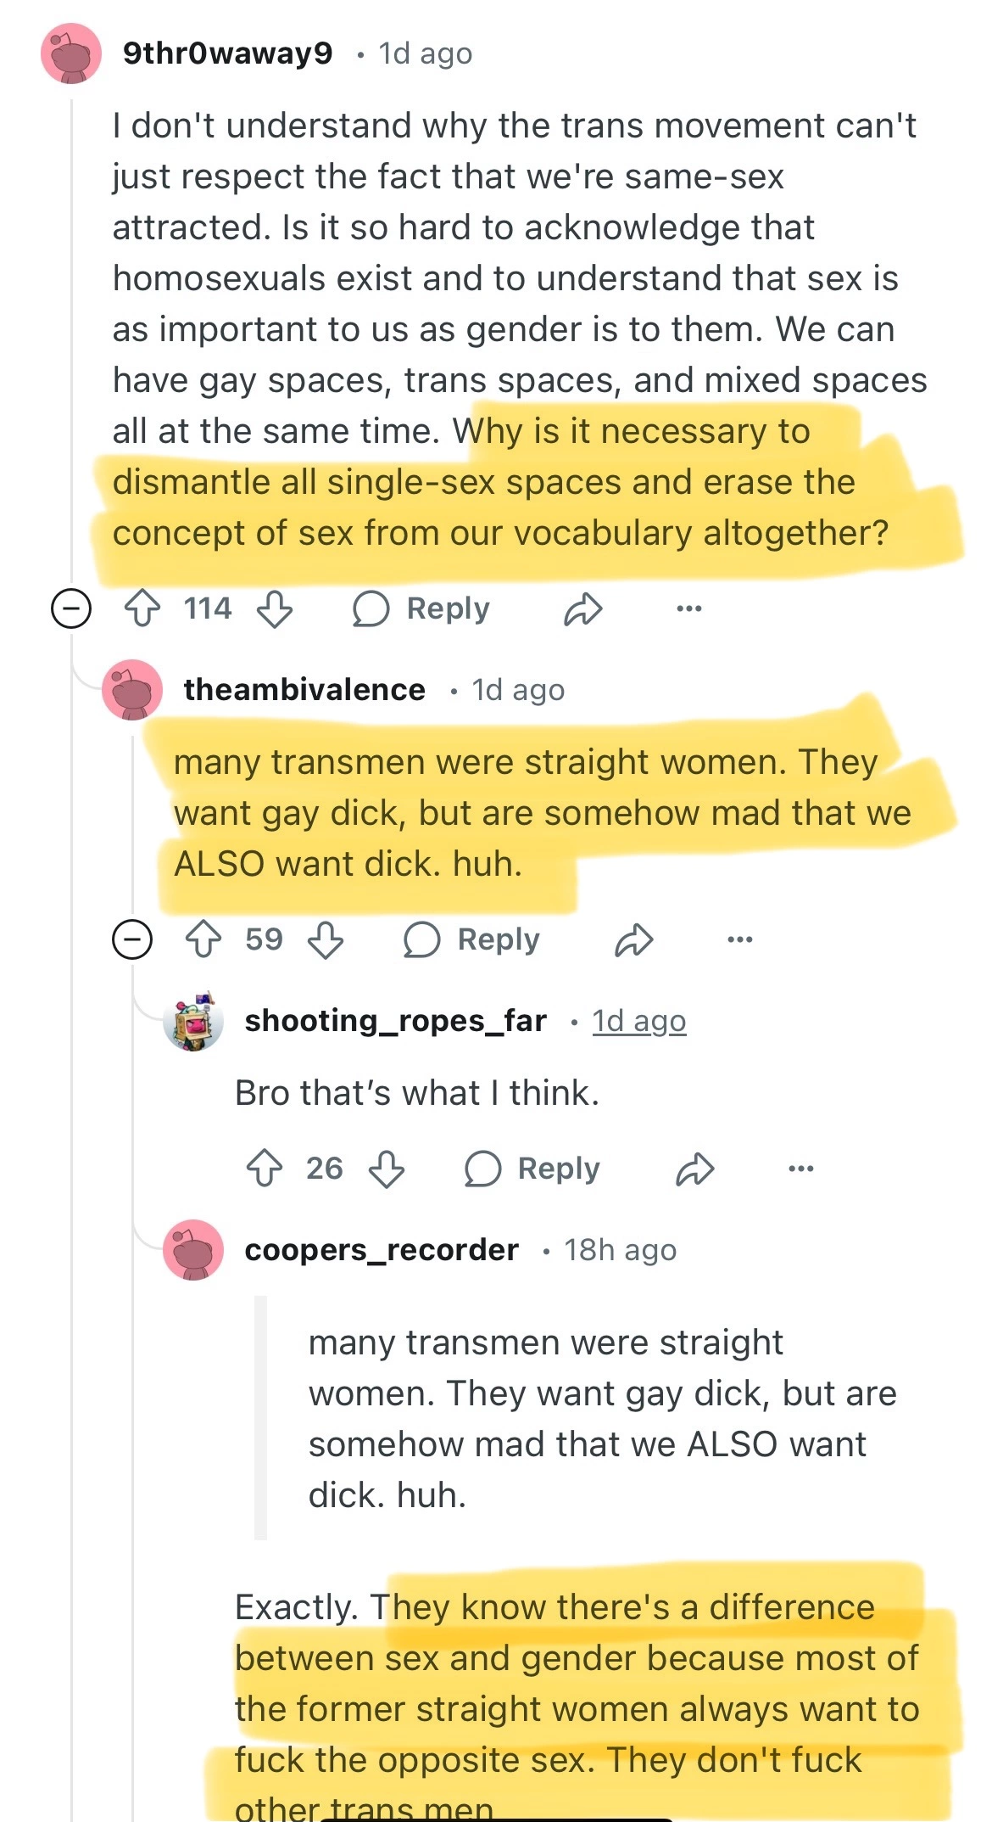
Task: Downvote shooting_ropes_far's comment with 26 votes
Action: [x=387, y=1168]
